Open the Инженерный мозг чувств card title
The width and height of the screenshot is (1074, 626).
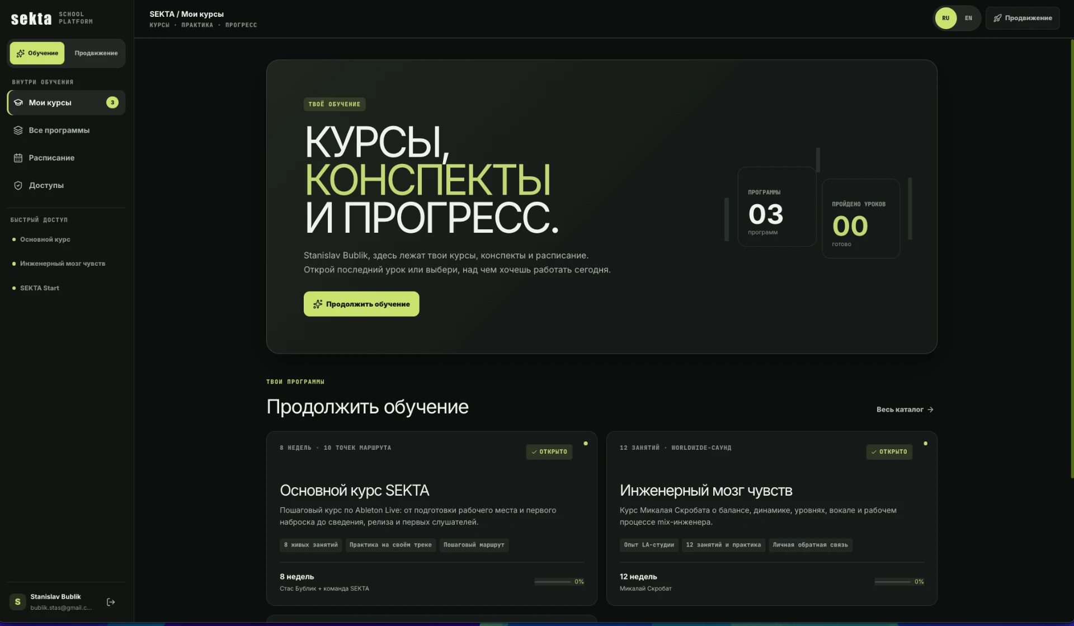[706, 491]
